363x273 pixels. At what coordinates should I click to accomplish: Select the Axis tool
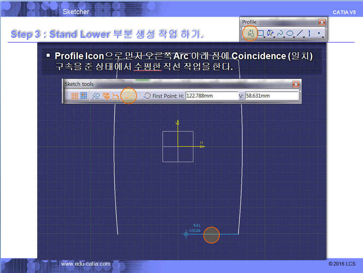[x=309, y=33]
